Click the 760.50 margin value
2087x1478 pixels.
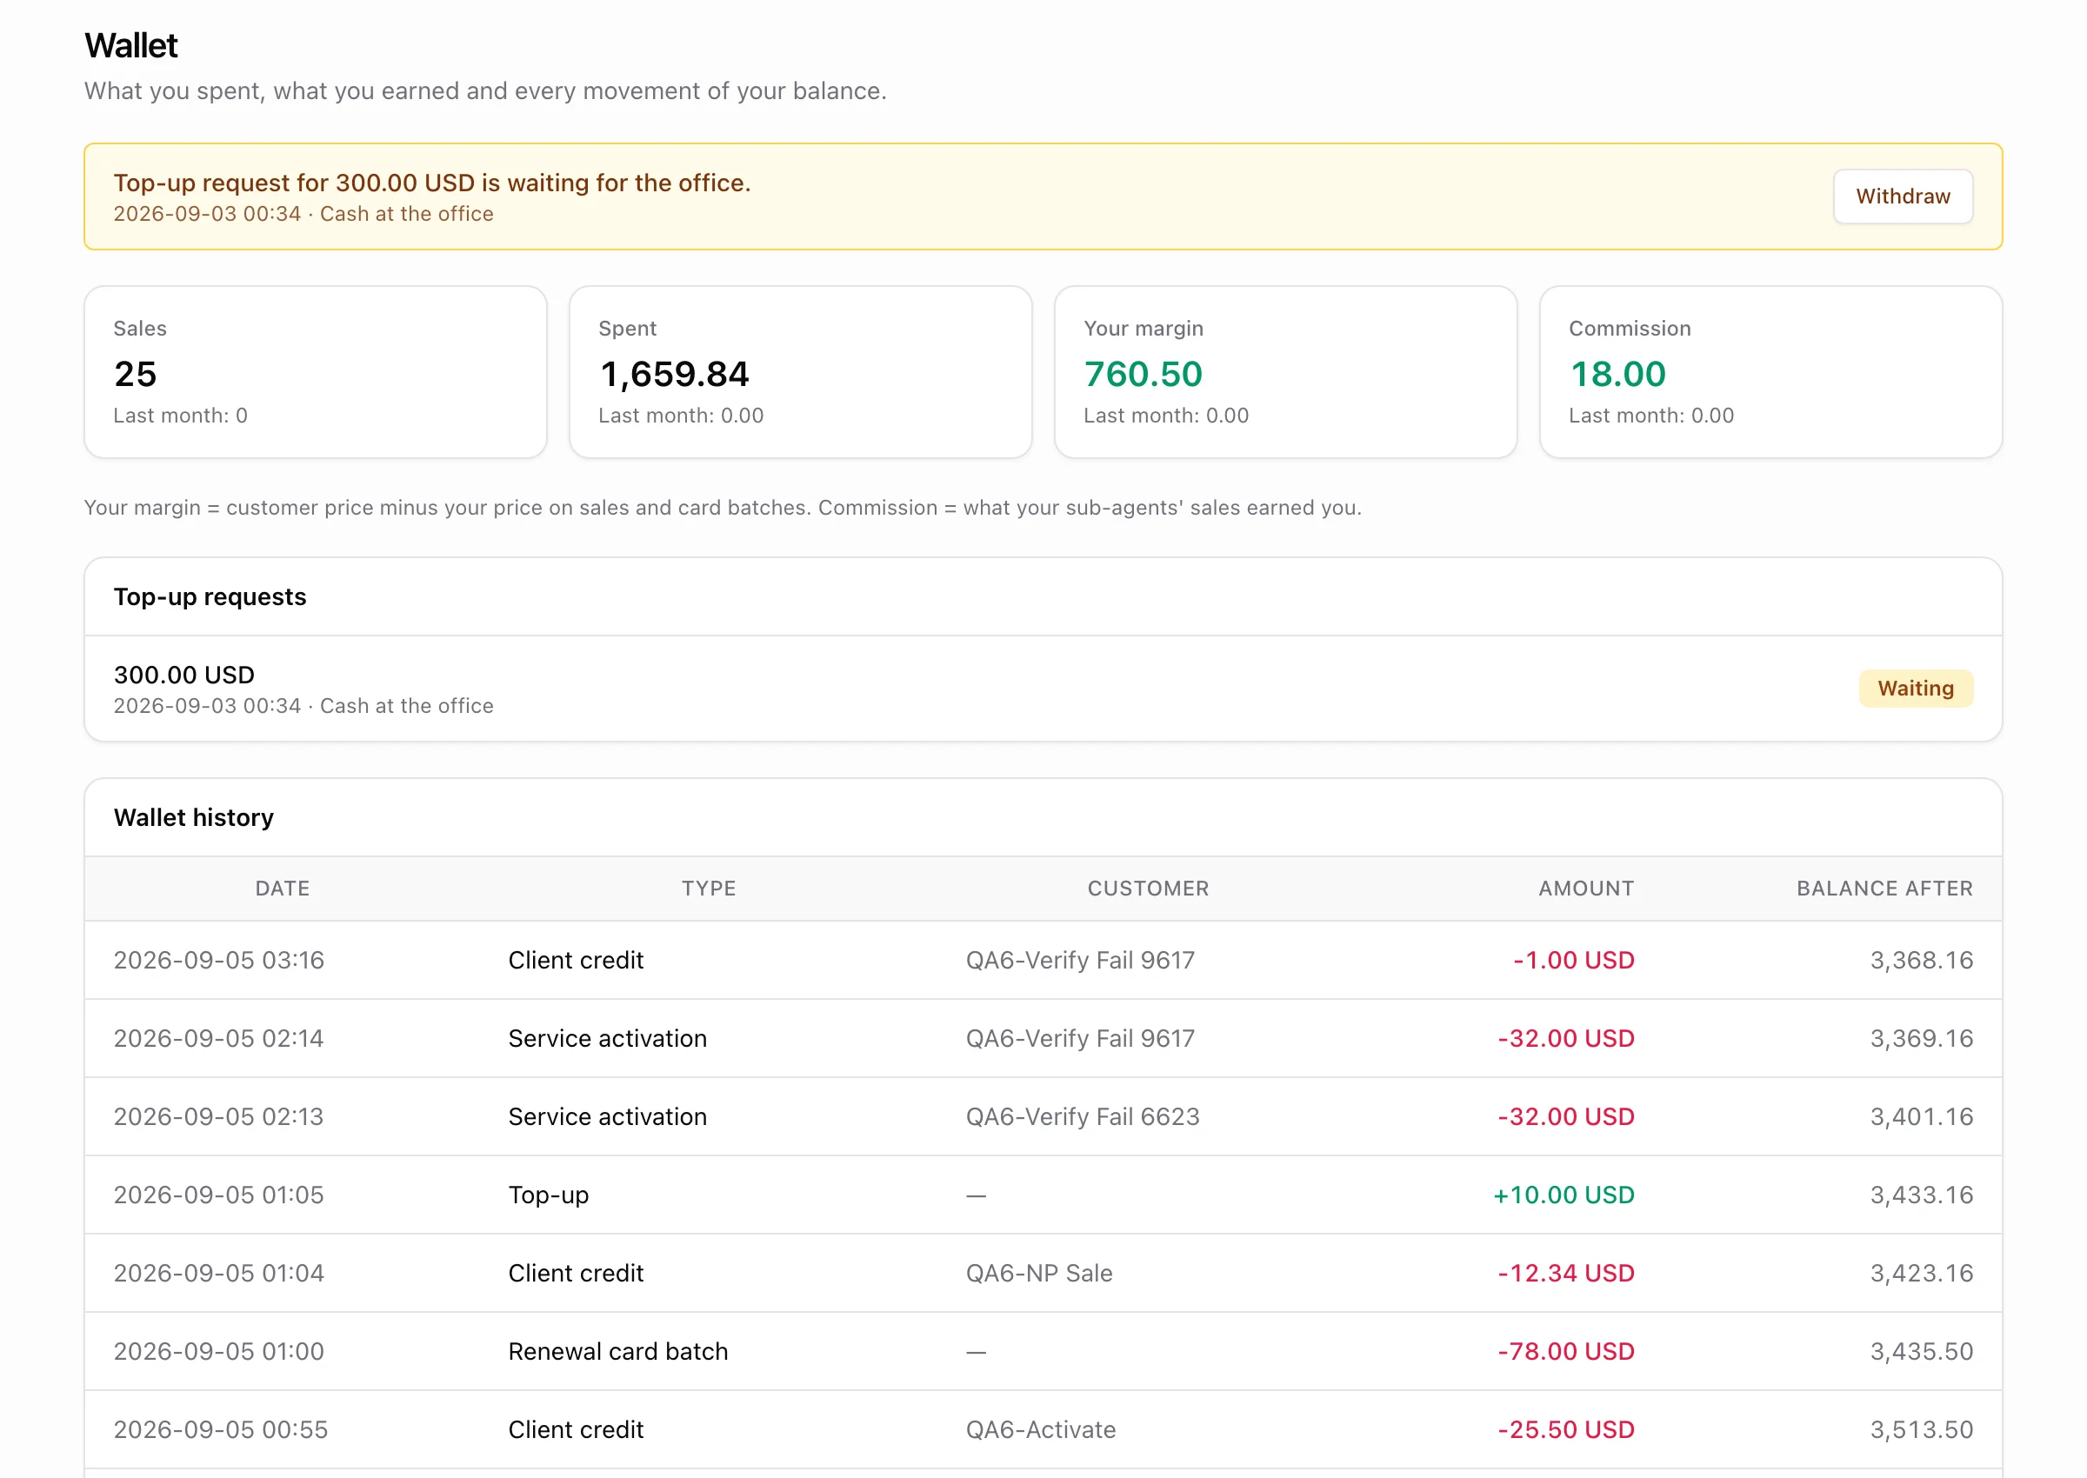(1144, 374)
